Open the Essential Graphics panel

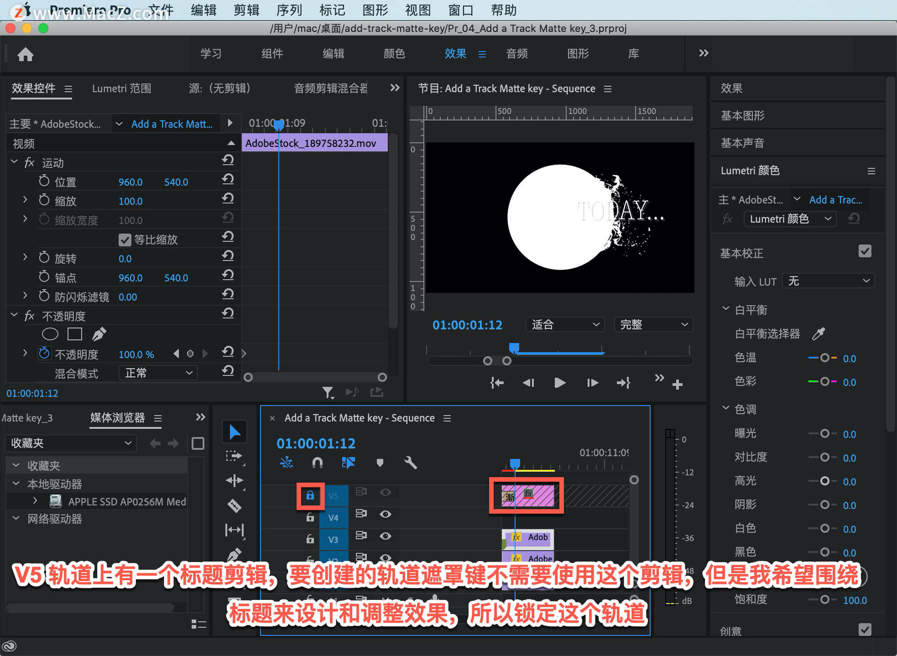click(x=742, y=115)
